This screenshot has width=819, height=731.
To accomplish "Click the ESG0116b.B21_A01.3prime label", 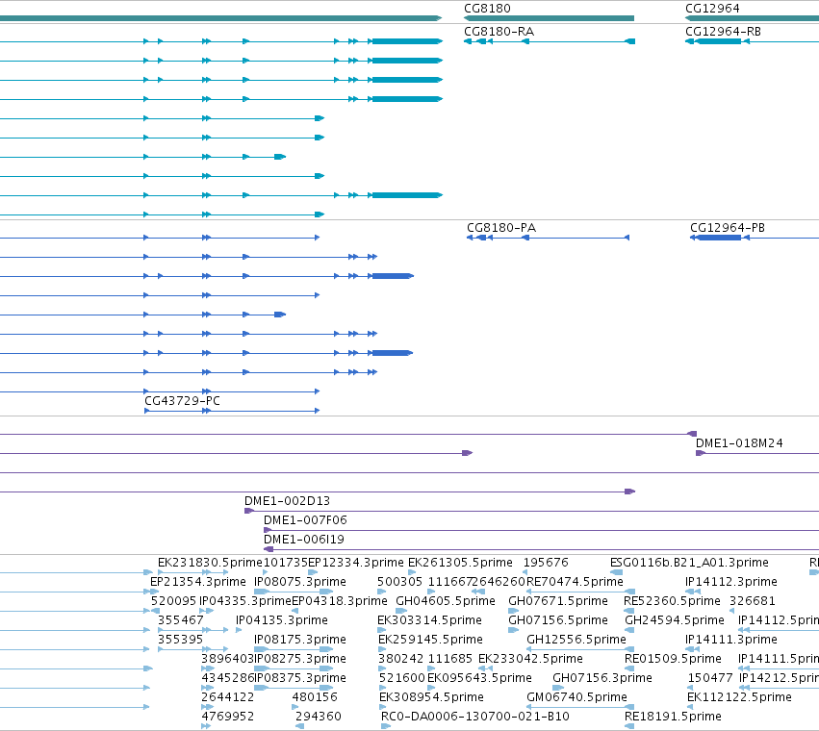I will [x=689, y=563].
